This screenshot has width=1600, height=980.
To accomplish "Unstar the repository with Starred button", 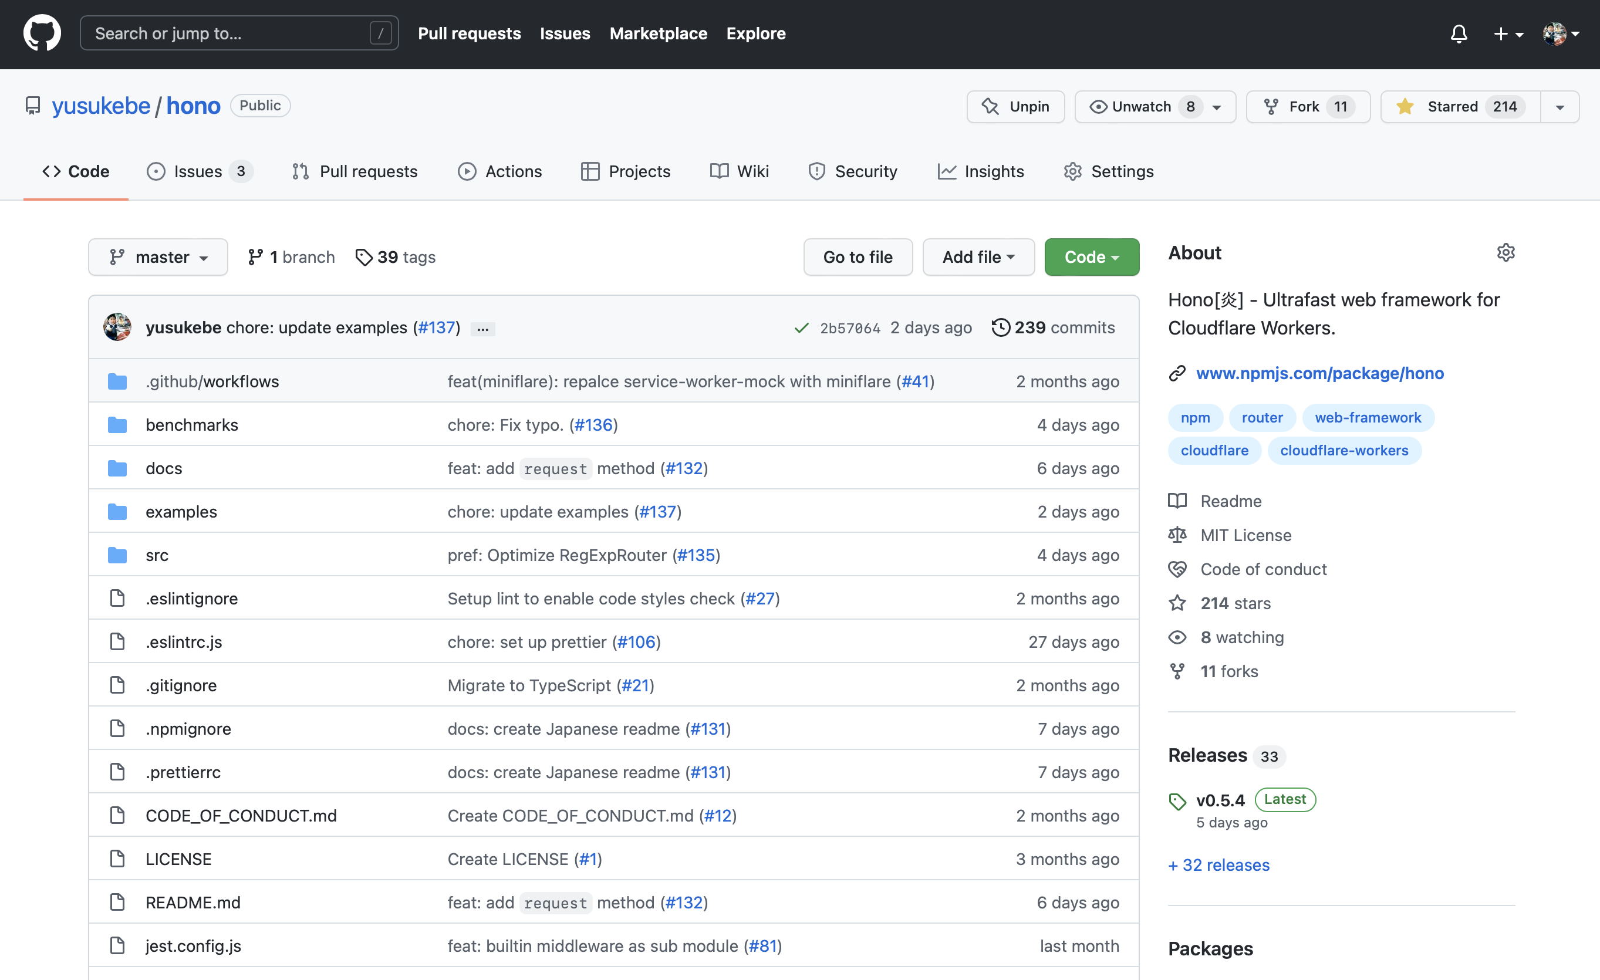I will [x=1460, y=106].
